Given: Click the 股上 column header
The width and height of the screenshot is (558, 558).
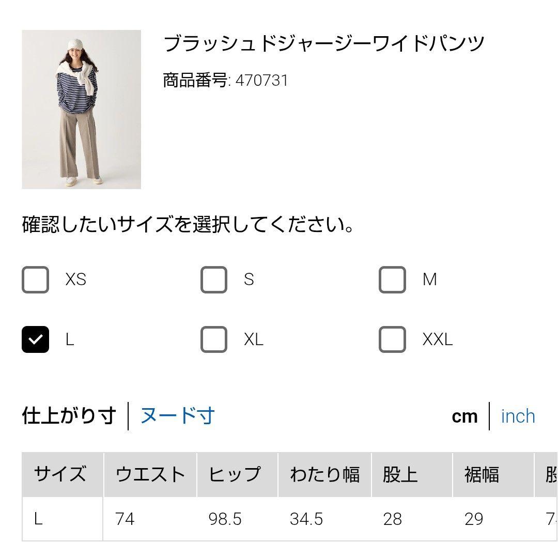Looking at the screenshot, I should click(x=400, y=474).
